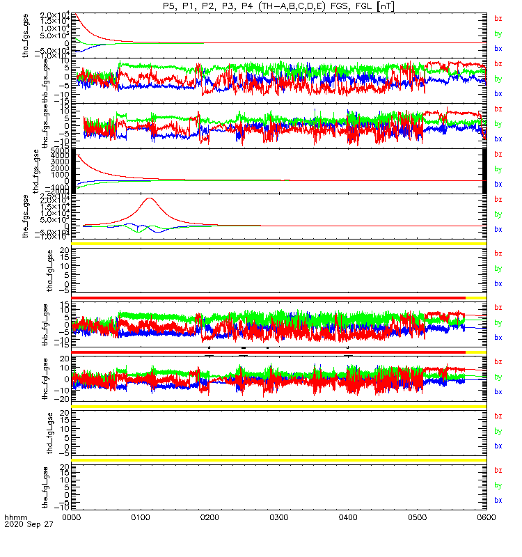Image resolution: width=522 pixels, height=557 pixels.
Task: Click the blue "bx" legend of thc_fgl_gse panel
Action: (498, 392)
